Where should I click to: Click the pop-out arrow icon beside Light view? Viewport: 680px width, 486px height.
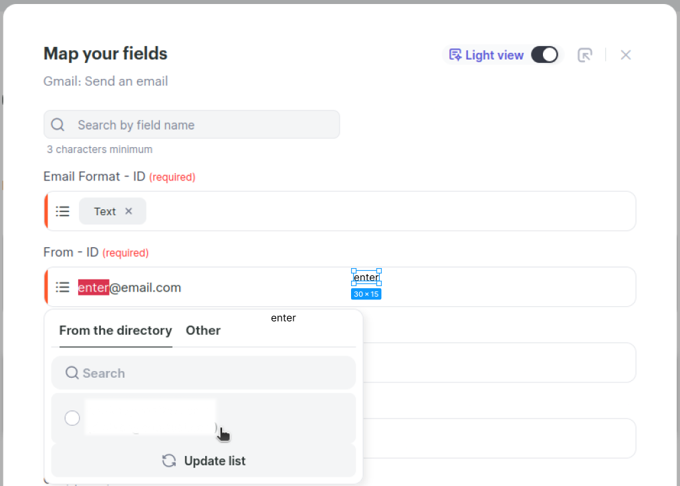585,55
